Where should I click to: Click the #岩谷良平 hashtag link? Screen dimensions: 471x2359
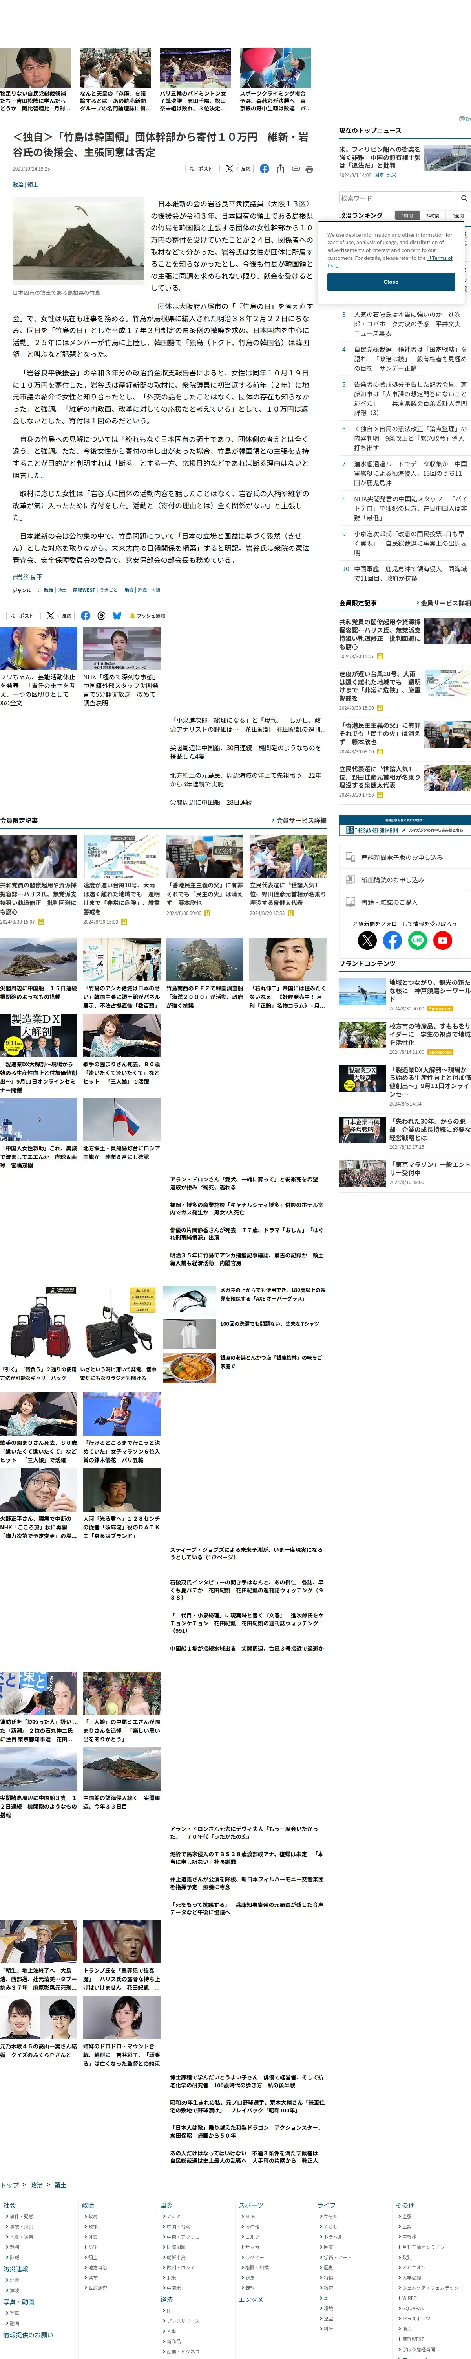pos(27,577)
